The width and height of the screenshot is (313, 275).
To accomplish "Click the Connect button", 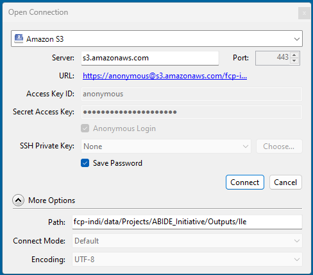I will coord(245,182).
